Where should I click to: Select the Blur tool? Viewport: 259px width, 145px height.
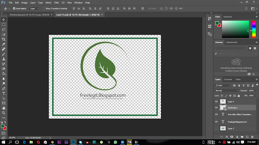tap(4, 79)
